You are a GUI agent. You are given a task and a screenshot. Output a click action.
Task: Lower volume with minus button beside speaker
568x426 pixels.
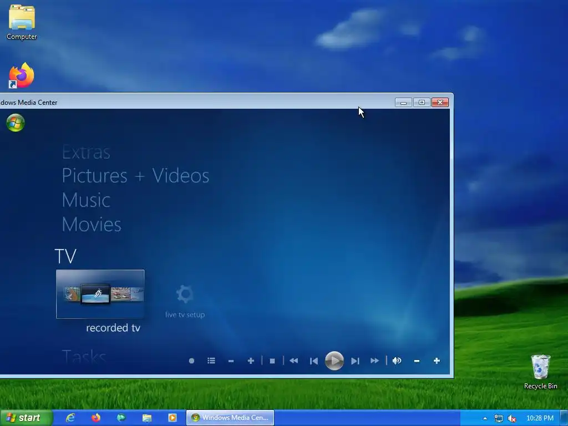(417, 361)
